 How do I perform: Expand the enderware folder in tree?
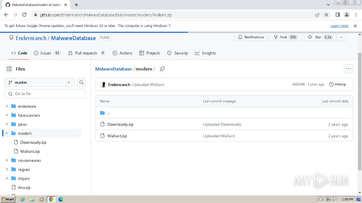pos(7,106)
